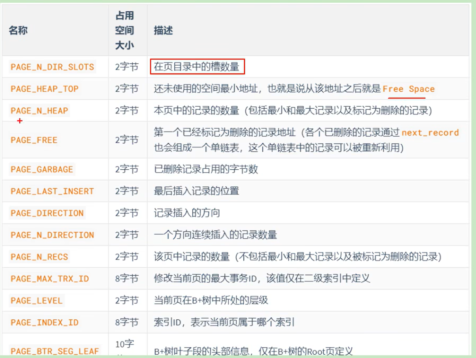
Task: Select the PAGE_FREE field name
Action: pos(34,140)
